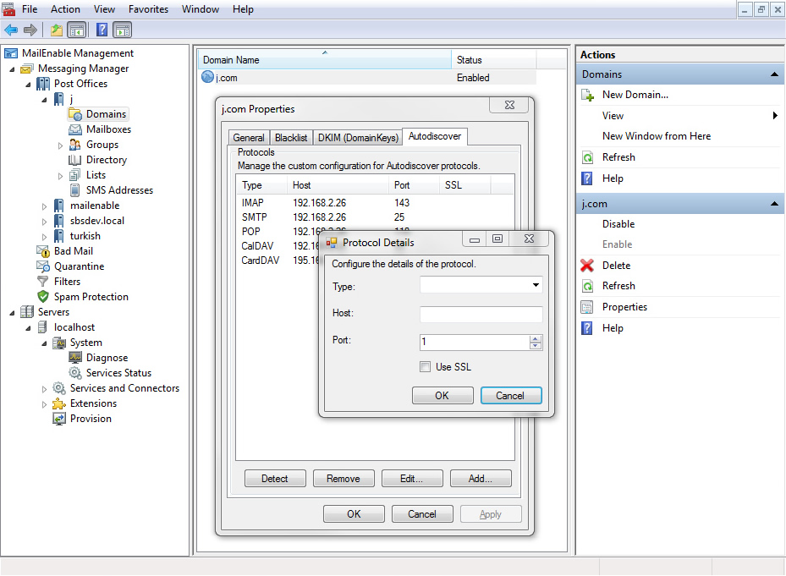Viewport: 786px width, 576px height.
Task: Select the IMAP protocol row
Action: [376, 203]
